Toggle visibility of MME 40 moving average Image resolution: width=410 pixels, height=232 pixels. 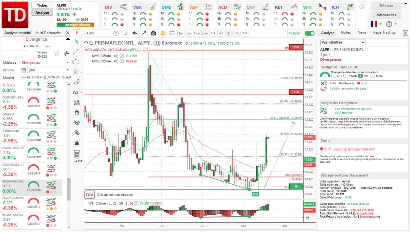point(122,61)
